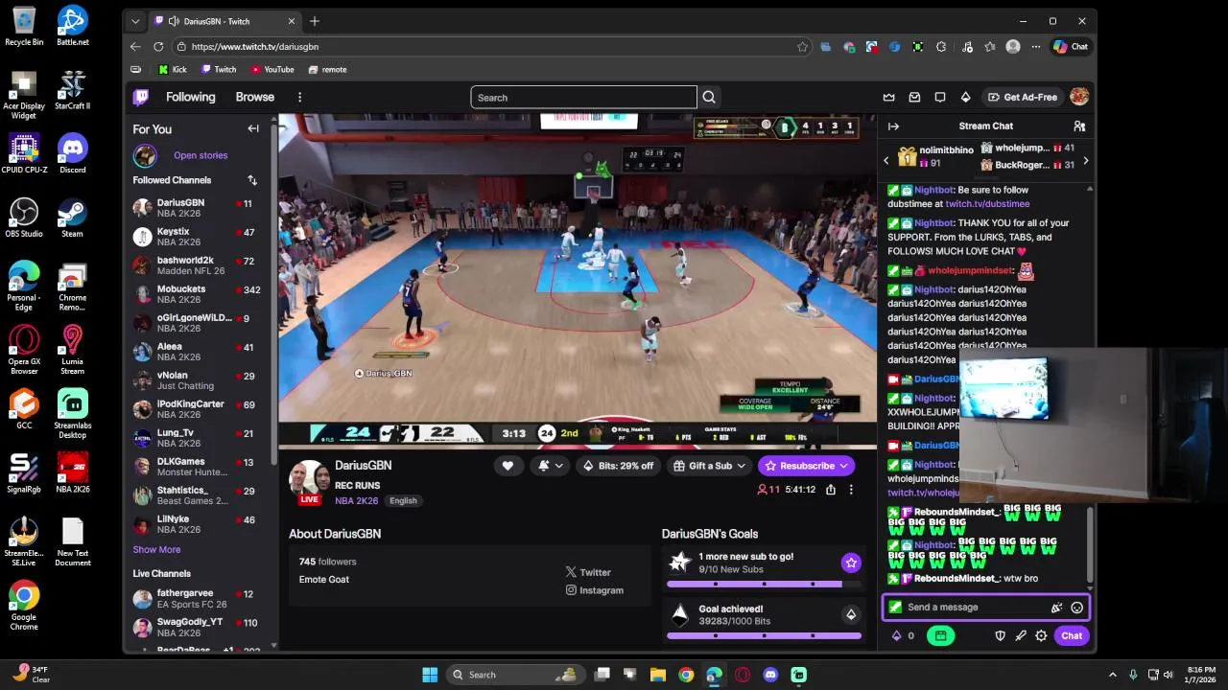Click the new subs goal progress bar

point(764,584)
